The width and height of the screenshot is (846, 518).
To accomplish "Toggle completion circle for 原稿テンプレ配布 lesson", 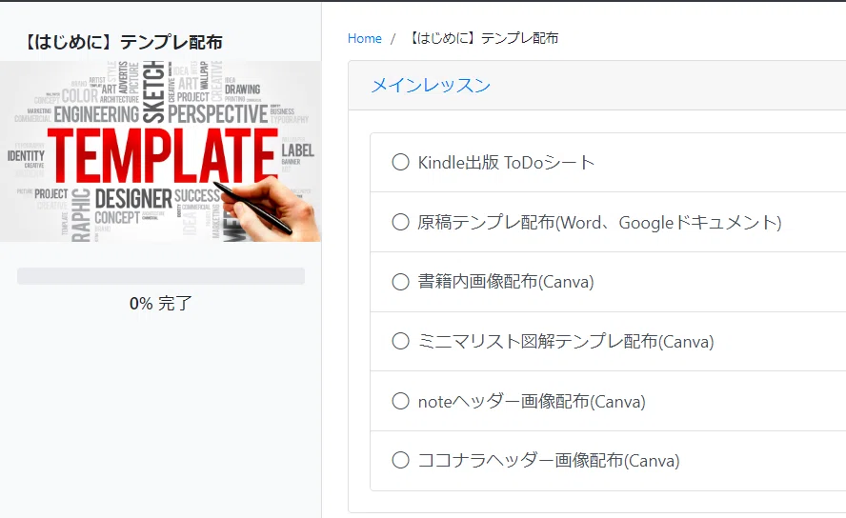I will (400, 222).
